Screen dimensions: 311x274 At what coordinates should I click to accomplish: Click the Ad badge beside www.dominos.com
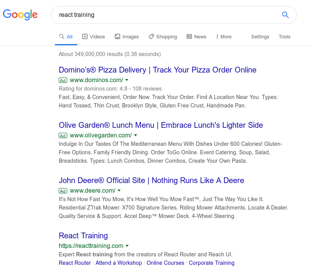pyautogui.click(x=63, y=80)
